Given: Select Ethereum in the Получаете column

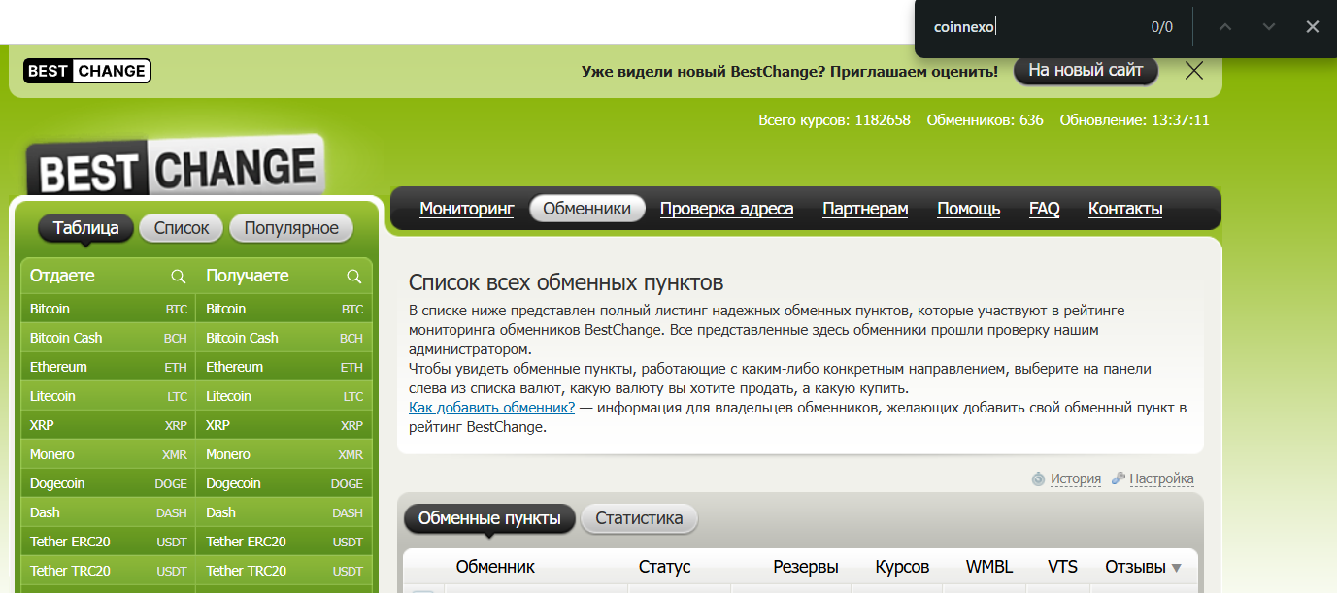Looking at the screenshot, I should (284, 367).
